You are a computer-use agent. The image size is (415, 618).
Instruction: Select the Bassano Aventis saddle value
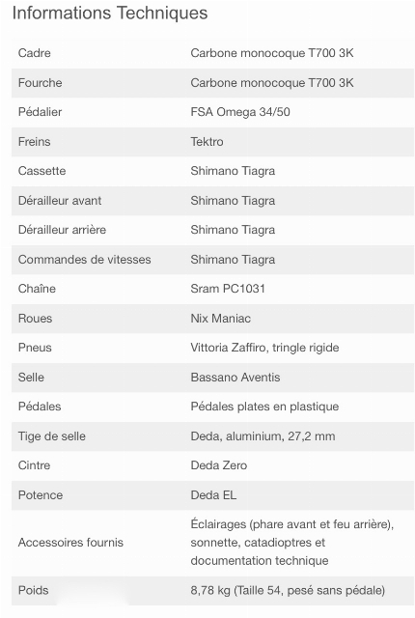click(x=235, y=378)
